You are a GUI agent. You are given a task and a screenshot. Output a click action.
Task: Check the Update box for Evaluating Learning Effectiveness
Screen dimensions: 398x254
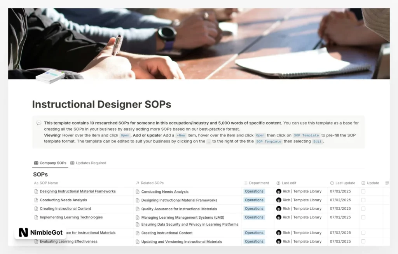(x=363, y=241)
